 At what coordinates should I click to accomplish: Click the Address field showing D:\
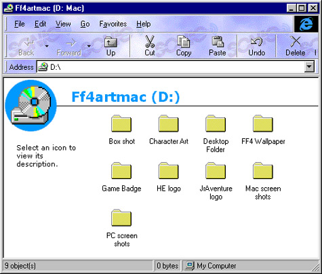(x=171, y=67)
